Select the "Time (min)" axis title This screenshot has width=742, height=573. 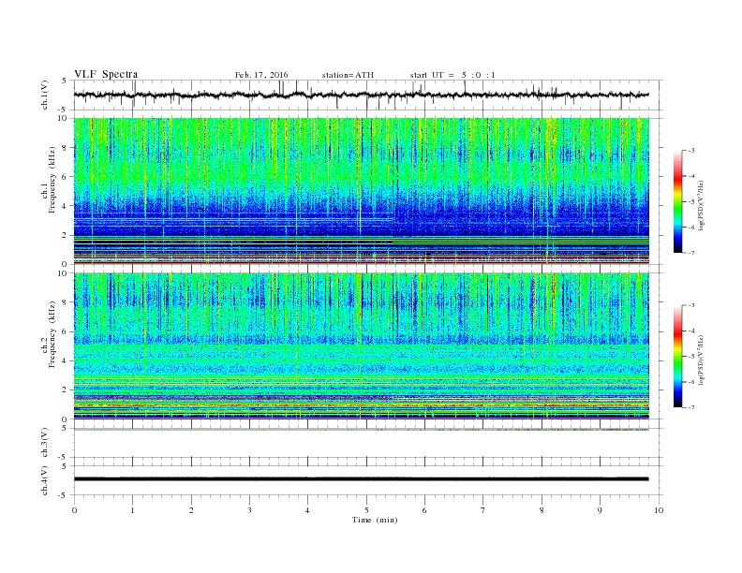coord(375,520)
